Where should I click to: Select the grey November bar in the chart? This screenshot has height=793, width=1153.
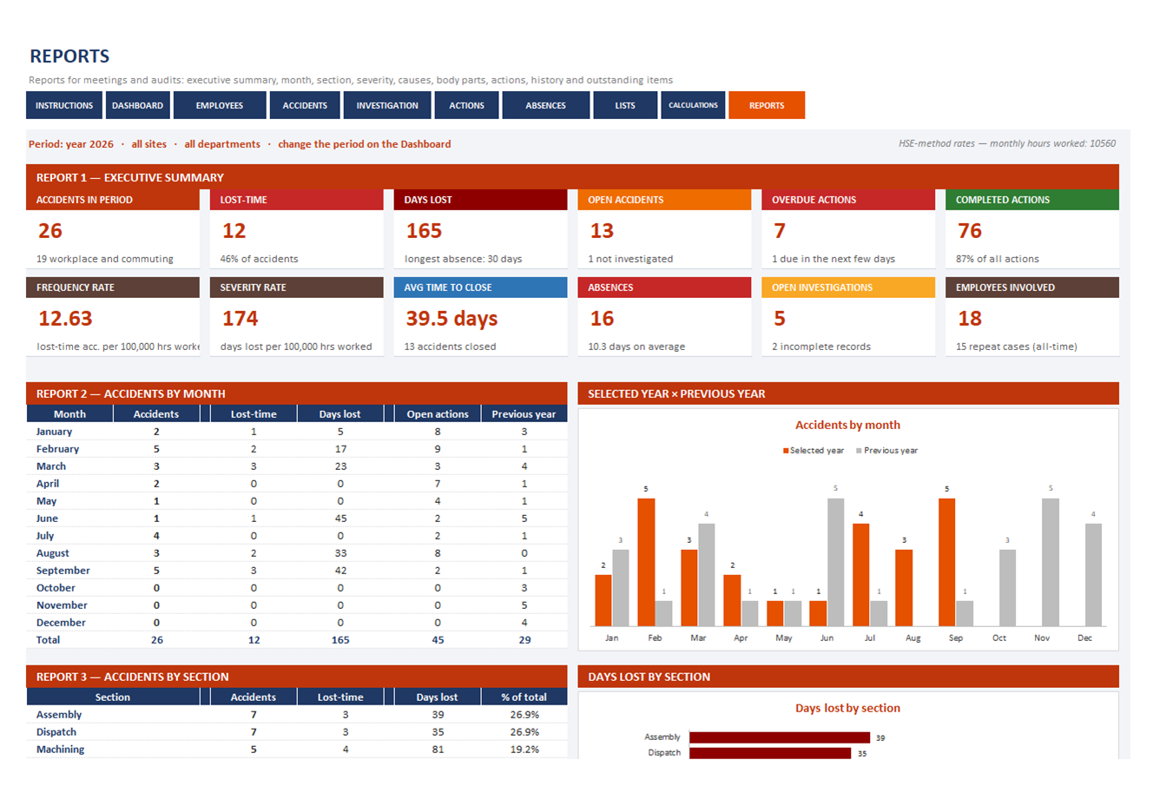(1051, 562)
